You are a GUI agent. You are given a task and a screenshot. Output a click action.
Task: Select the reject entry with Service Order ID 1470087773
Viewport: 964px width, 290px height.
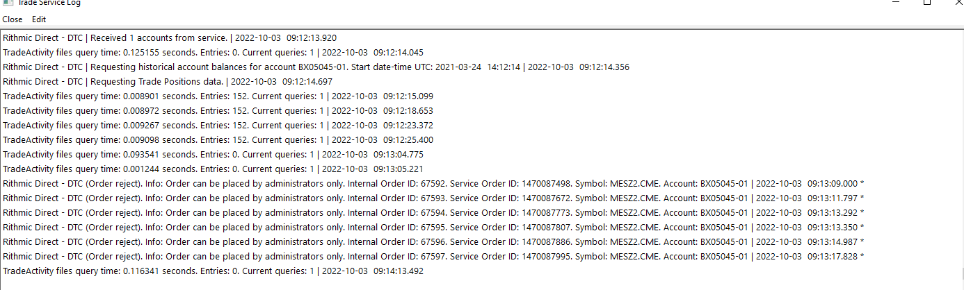[433, 212]
